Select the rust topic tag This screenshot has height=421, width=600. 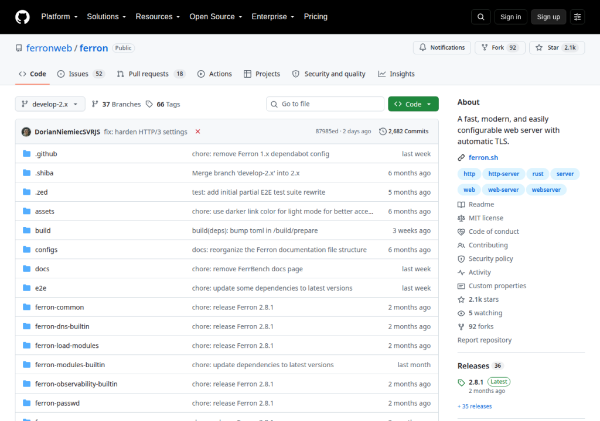[538, 174]
